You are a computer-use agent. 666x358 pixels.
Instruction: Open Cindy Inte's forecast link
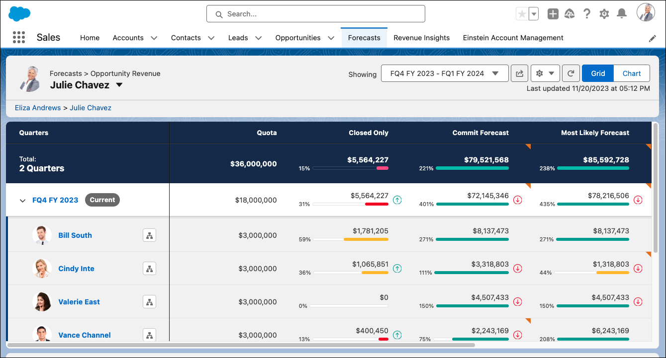tap(76, 269)
